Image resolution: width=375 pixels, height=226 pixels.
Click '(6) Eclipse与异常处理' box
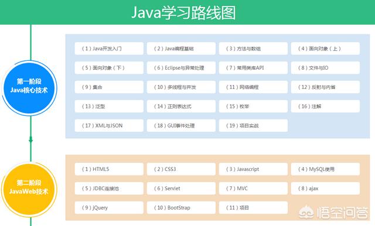181,68
